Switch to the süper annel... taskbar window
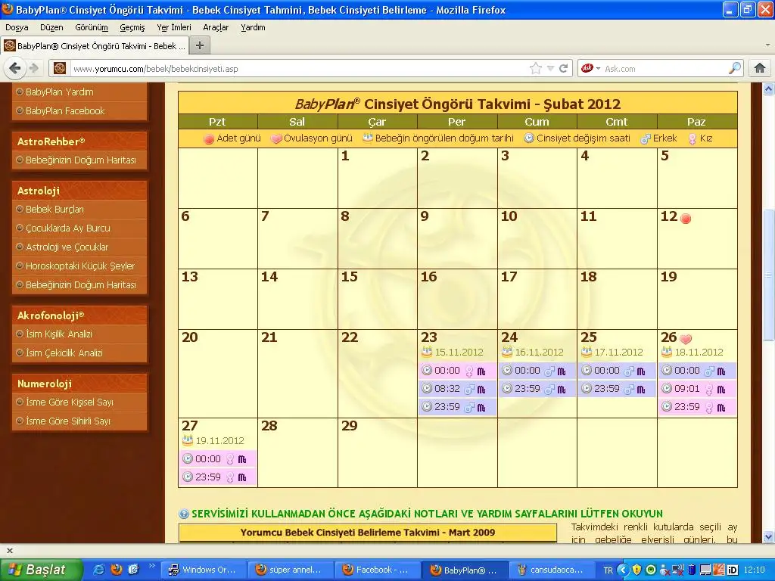Image resolution: width=775 pixels, height=581 pixels. coord(290,570)
